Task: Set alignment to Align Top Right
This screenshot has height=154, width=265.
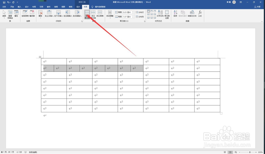Action: [155, 11]
